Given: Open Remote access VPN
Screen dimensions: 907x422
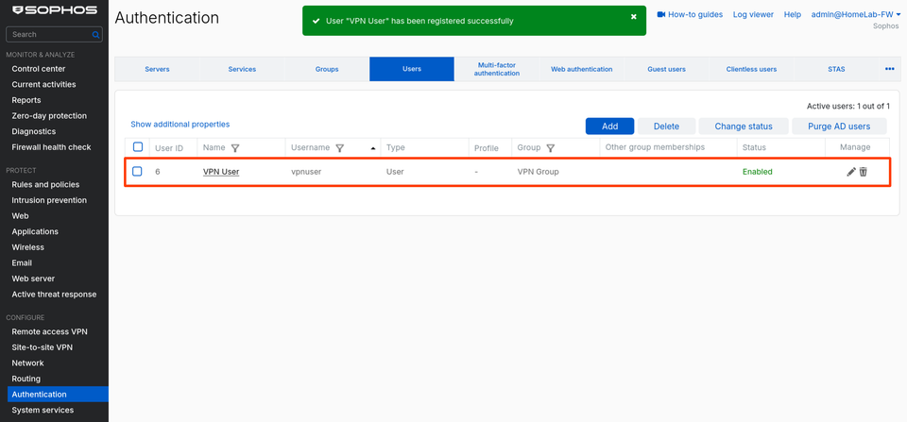Looking at the screenshot, I should [x=49, y=331].
